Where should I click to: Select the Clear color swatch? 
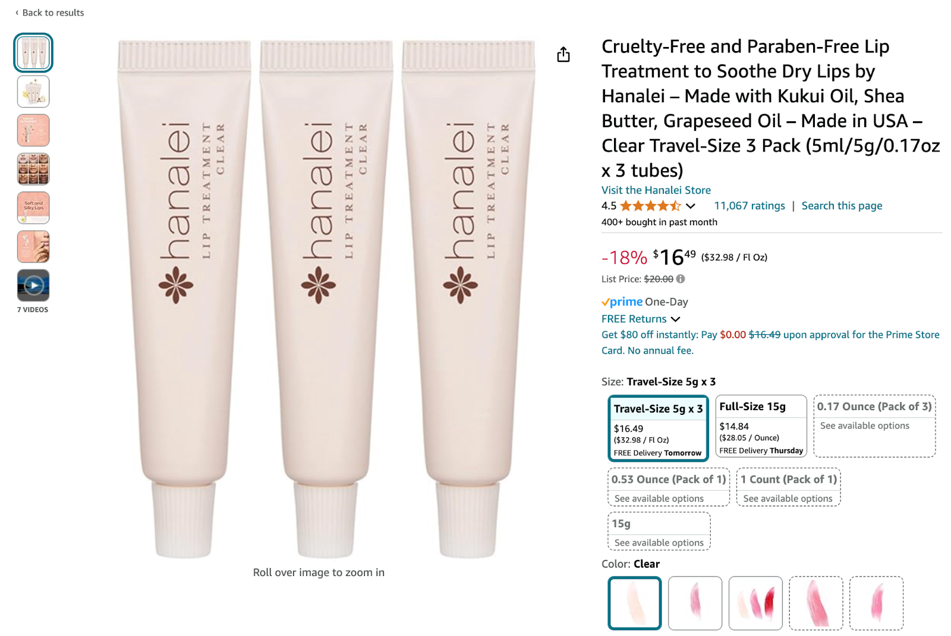pyautogui.click(x=635, y=603)
